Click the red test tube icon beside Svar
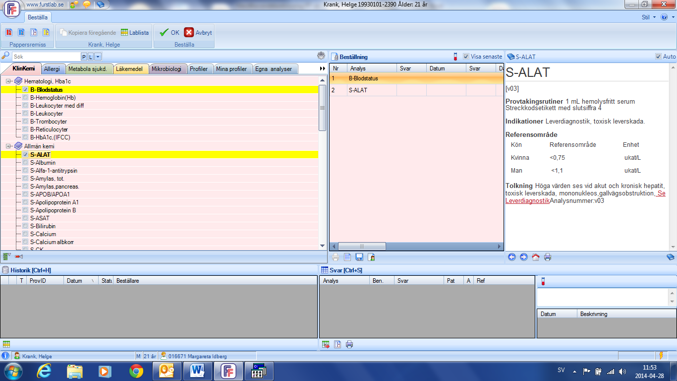 (x=543, y=281)
